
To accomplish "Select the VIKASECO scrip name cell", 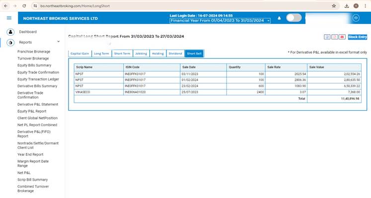I will tap(99, 92).
